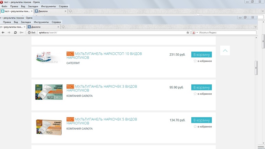
Task: Bookmark the page with the address bar star
Action: click(188, 33)
